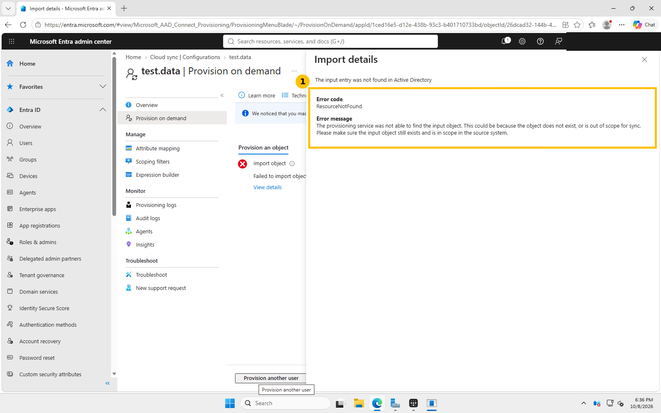The image size is (661, 413).
Task: Click the help question mark icon
Action: (x=540, y=41)
